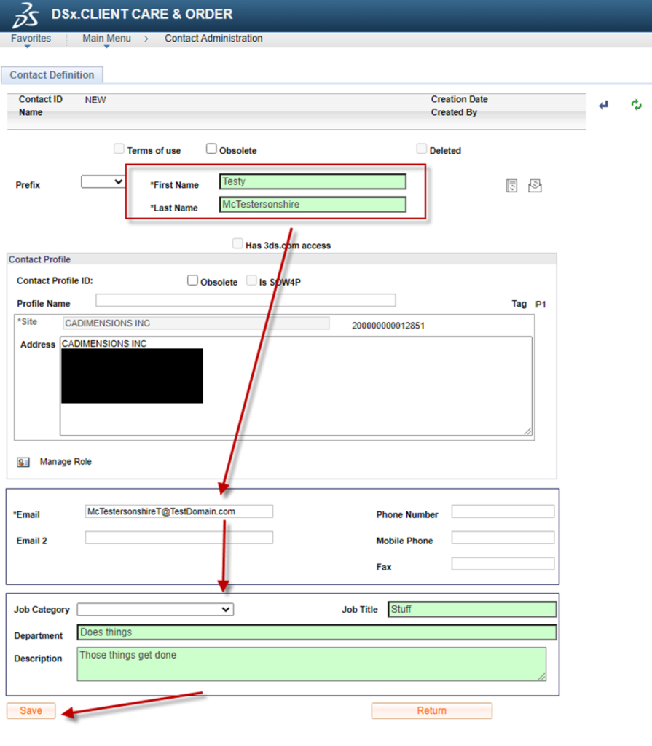This screenshot has width=652, height=746.
Task: Click the Description text area resize handle
Action: click(x=541, y=677)
